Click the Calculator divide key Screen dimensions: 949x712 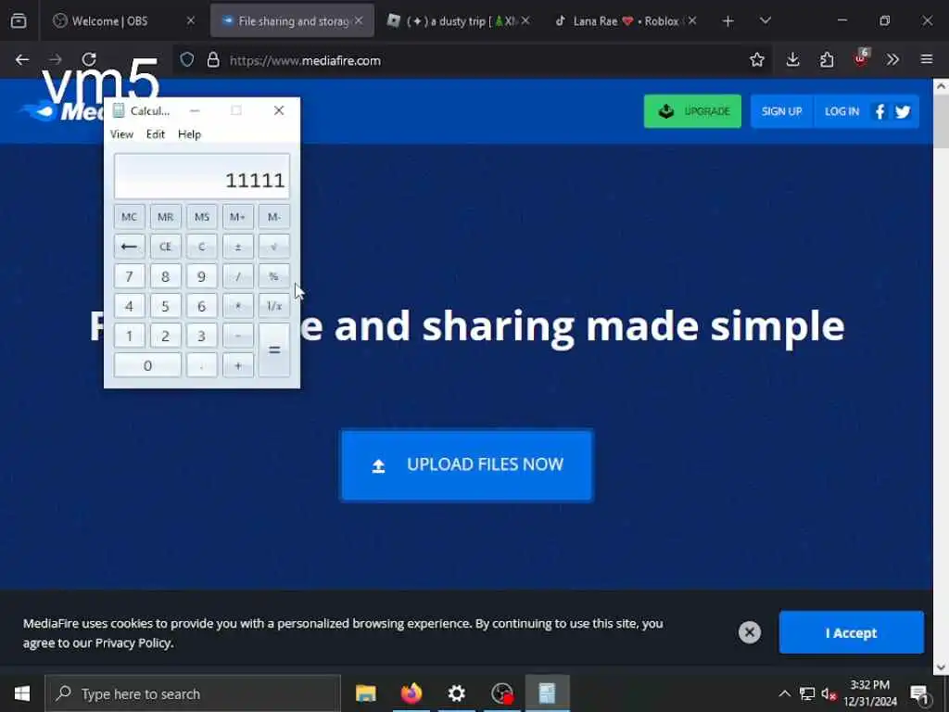point(238,276)
